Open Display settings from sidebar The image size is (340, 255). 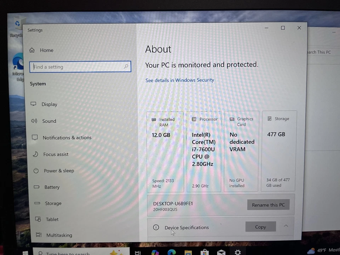pos(49,104)
